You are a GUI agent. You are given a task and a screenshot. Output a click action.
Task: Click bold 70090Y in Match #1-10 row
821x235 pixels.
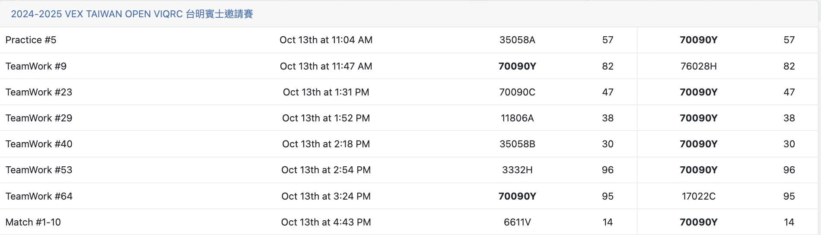coord(698,222)
